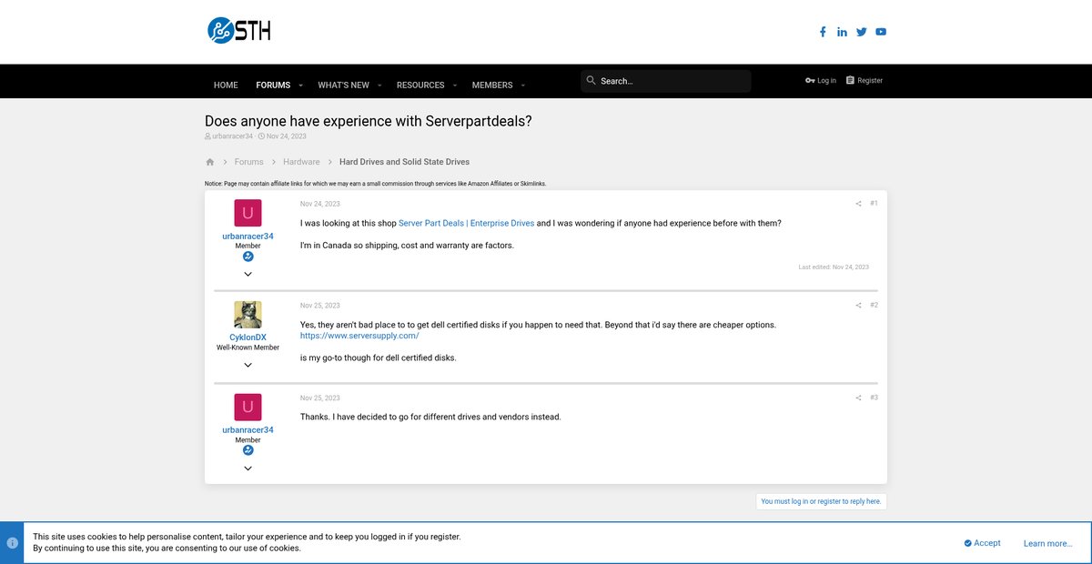
Task: Open the YouTube icon in header
Action: tap(881, 32)
